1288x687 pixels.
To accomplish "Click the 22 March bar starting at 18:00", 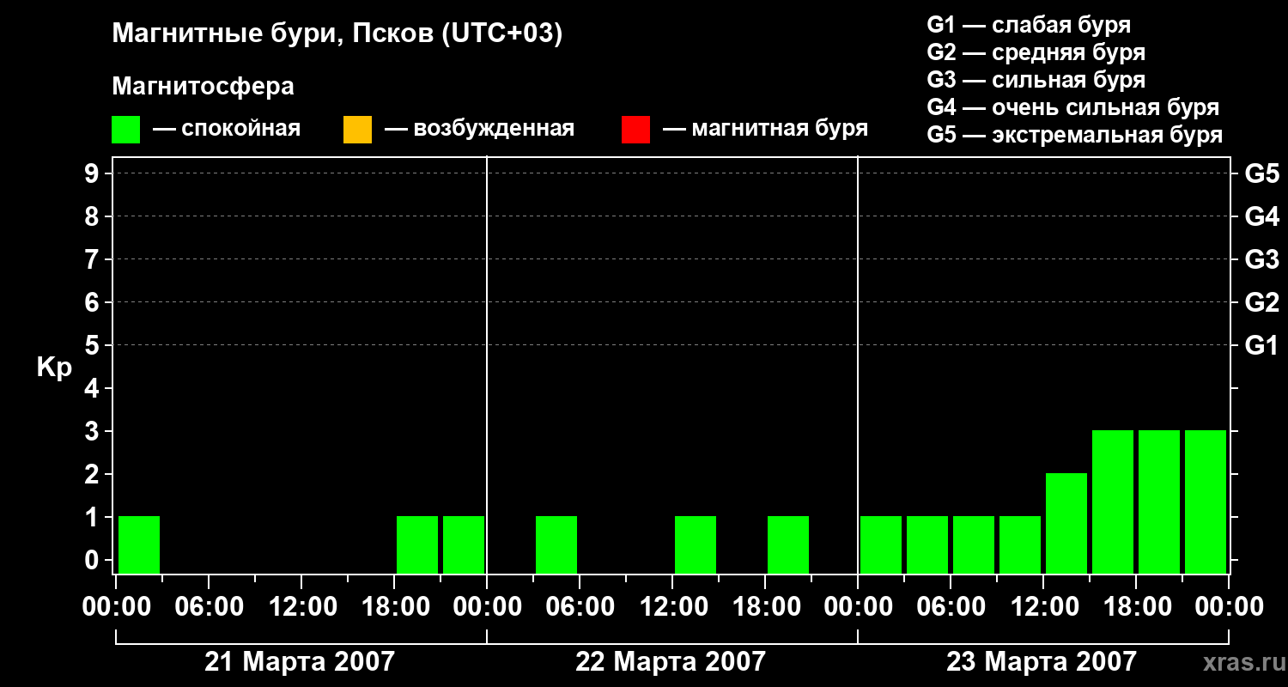I will pyautogui.click(x=788, y=544).
